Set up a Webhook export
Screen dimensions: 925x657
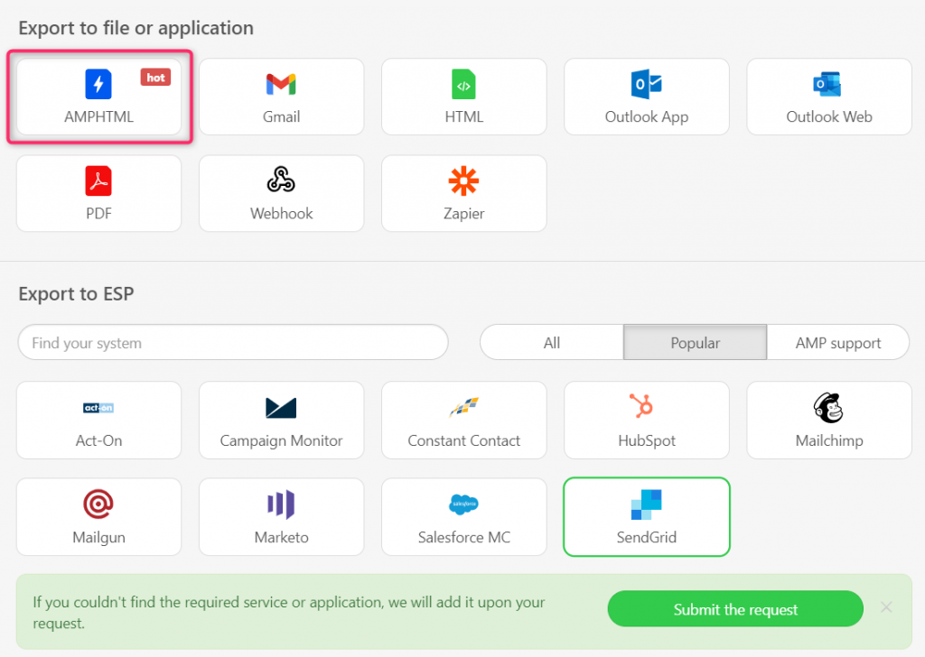pos(281,193)
